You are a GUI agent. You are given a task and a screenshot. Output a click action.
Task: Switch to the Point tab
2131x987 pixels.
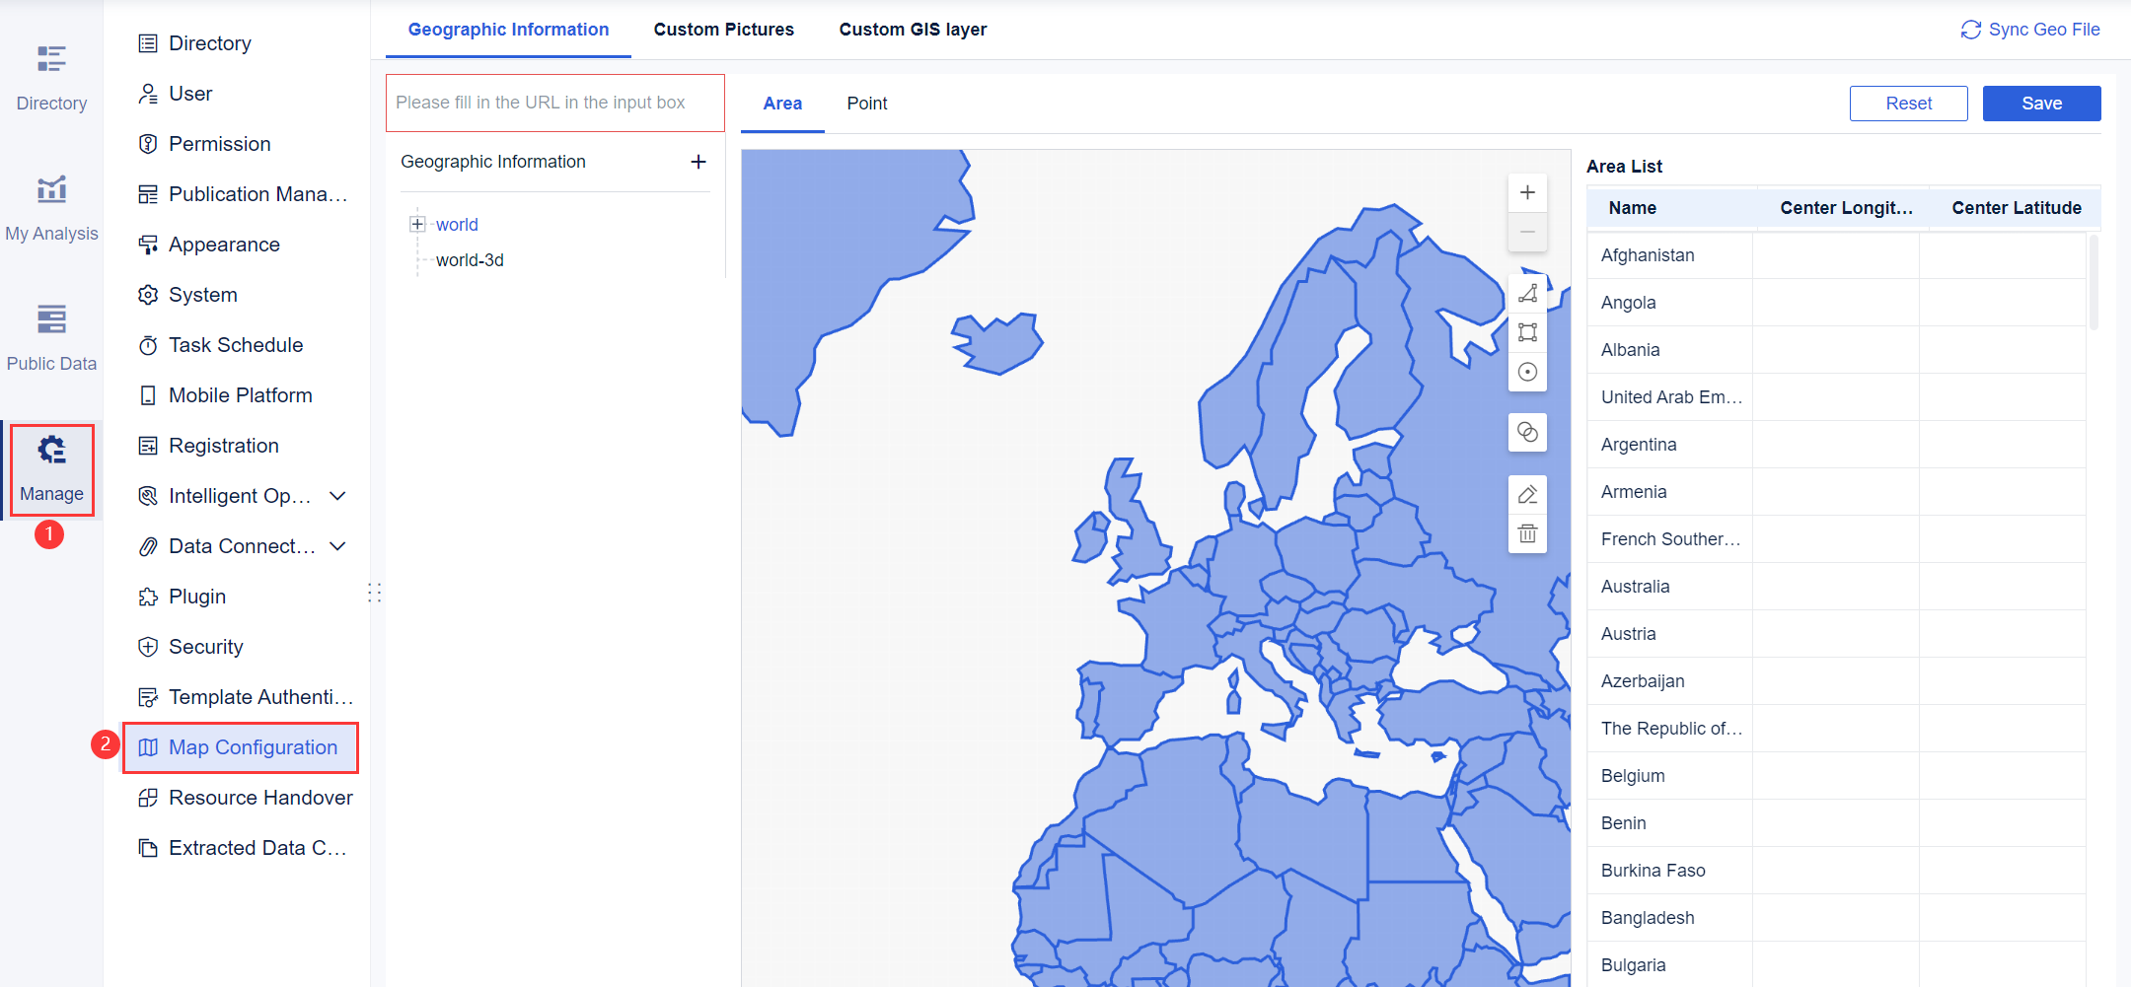(866, 103)
